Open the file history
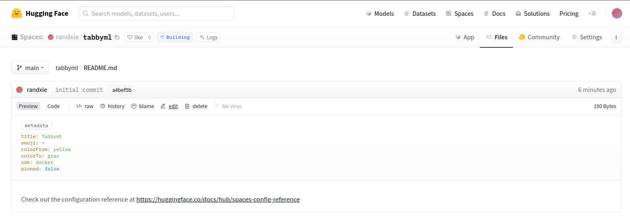630x221 pixels. coord(112,106)
